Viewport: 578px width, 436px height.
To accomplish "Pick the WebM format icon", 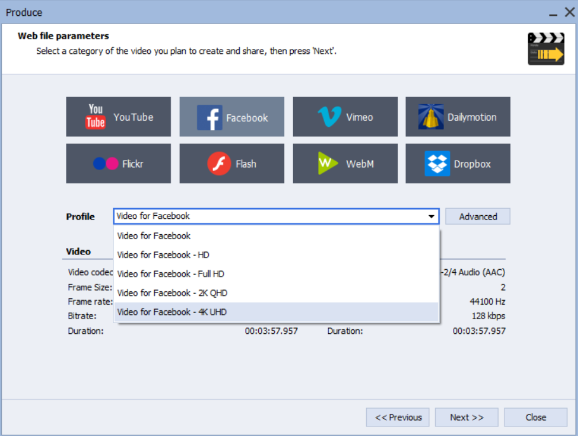I will click(328, 164).
